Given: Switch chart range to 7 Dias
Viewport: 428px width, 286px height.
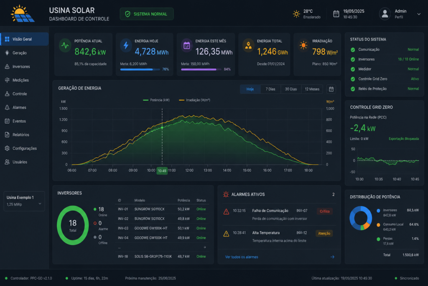Looking at the screenshot, I should (x=270, y=89).
